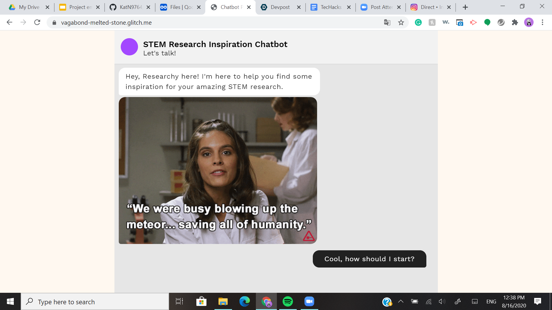Open the Wi-Fi network tray icon
This screenshot has height=310, width=552.
429,301
